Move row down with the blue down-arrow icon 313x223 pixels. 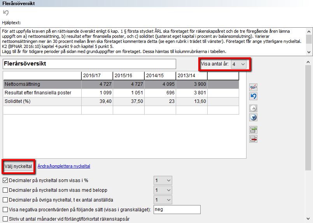pos(253,117)
